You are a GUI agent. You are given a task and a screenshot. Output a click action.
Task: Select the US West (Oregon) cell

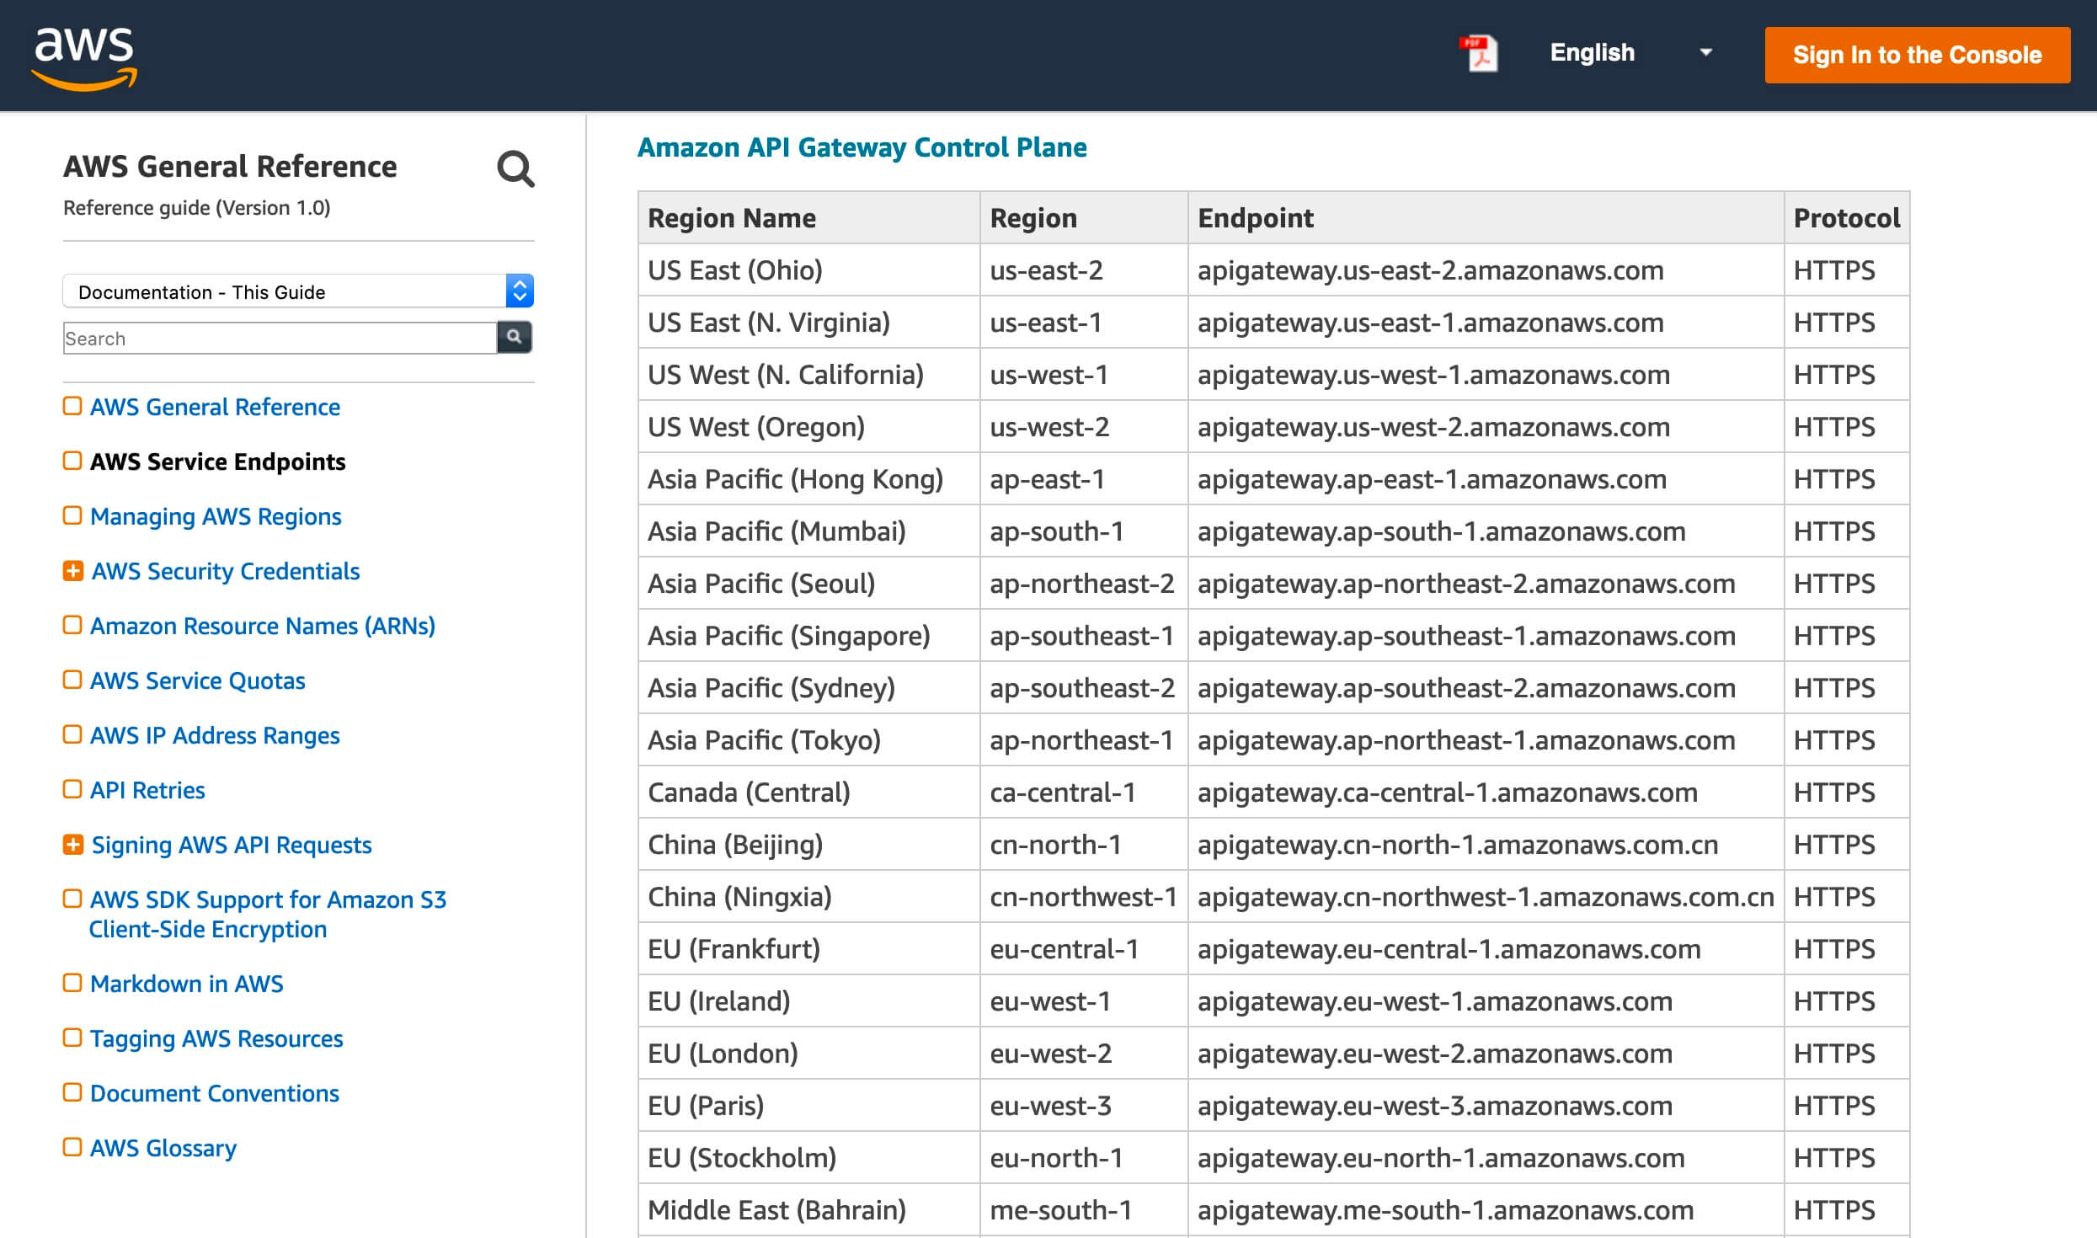click(809, 427)
